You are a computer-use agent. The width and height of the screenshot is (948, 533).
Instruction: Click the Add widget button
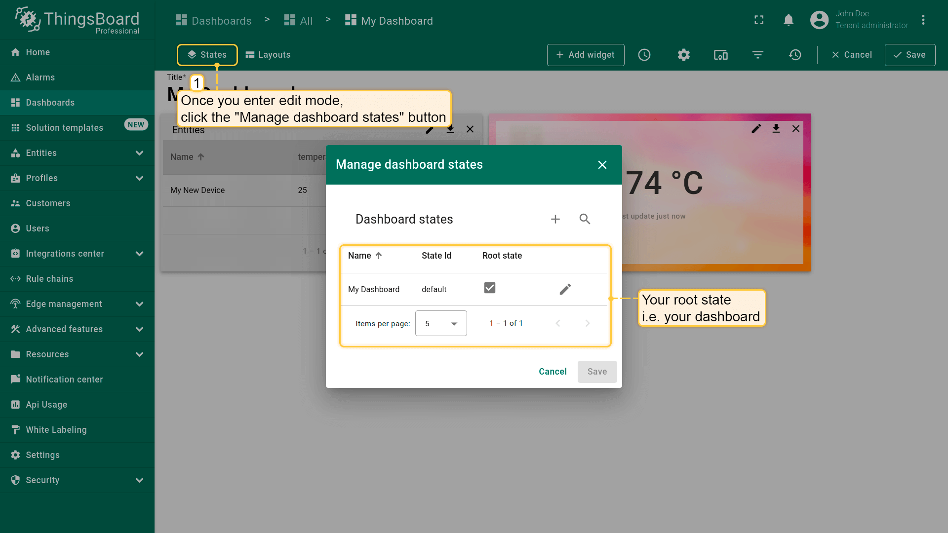click(x=586, y=55)
